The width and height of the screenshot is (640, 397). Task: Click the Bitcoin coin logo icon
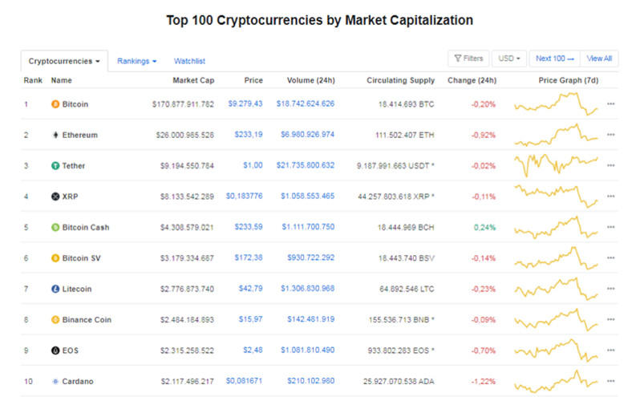pos(55,104)
